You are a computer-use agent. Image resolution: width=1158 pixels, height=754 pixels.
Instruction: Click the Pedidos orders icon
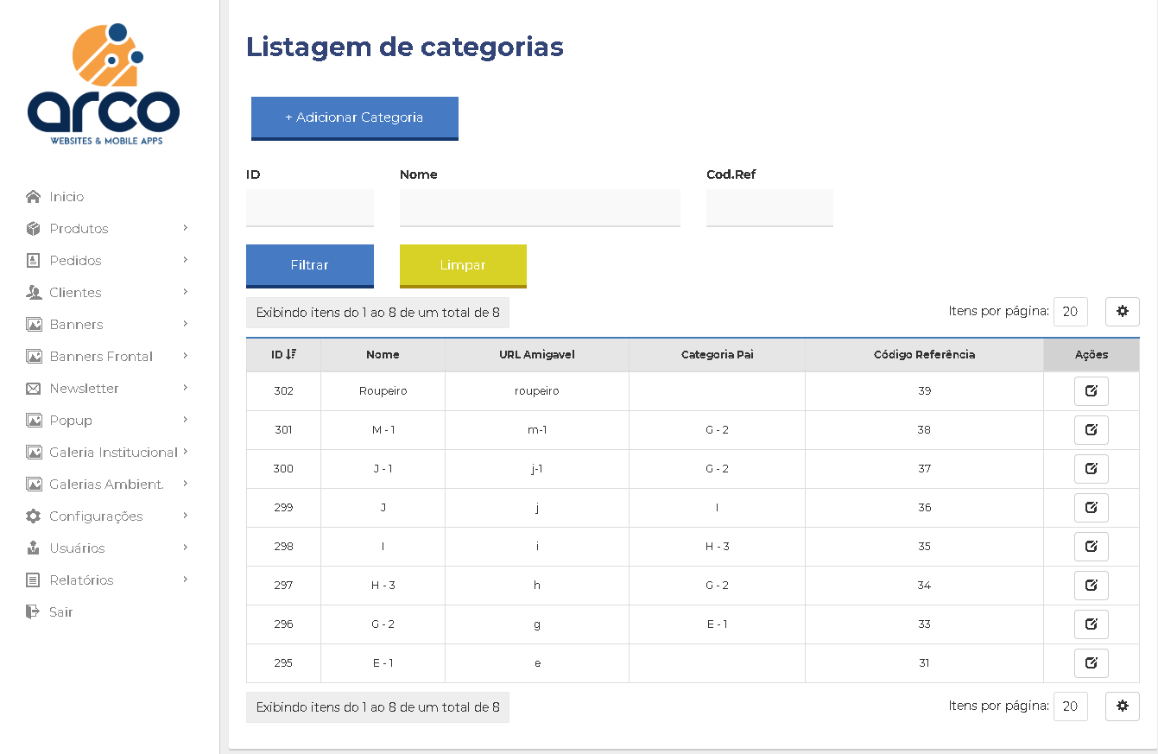point(34,261)
